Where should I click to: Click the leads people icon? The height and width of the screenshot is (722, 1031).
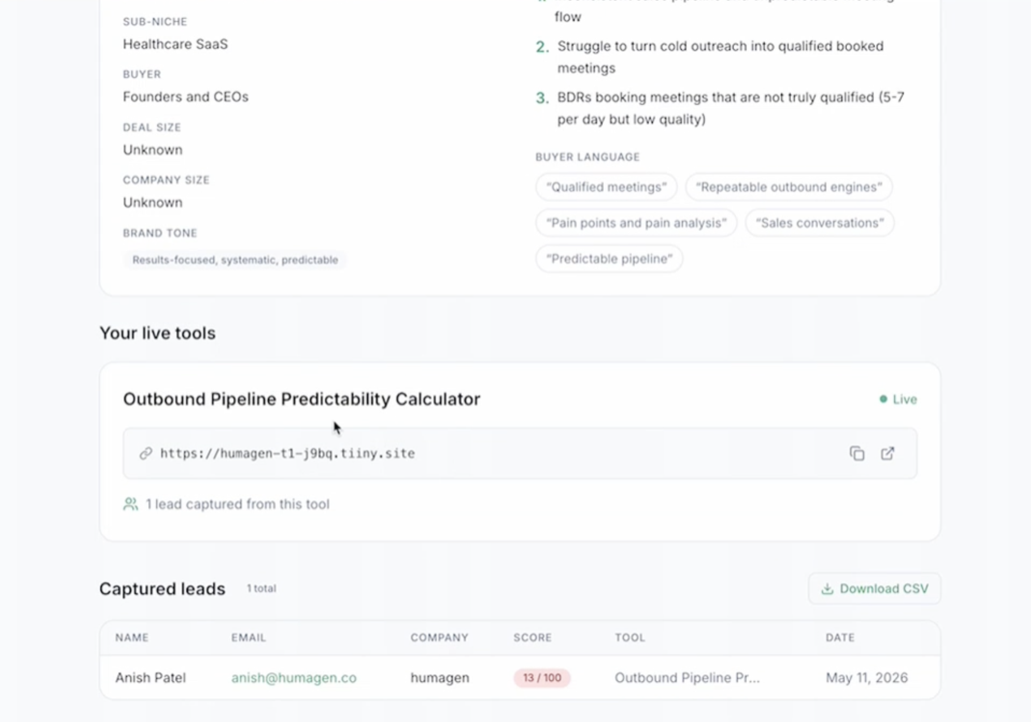tap(131, 504)
